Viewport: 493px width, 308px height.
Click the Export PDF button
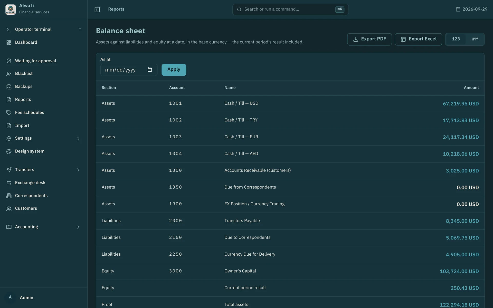click(369, 39)
